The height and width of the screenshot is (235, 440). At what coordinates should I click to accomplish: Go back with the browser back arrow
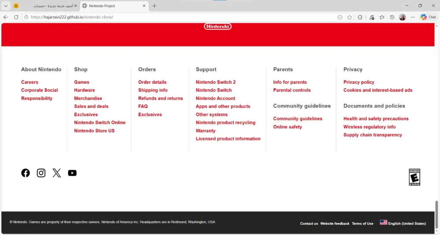click(x=6, y=17)
